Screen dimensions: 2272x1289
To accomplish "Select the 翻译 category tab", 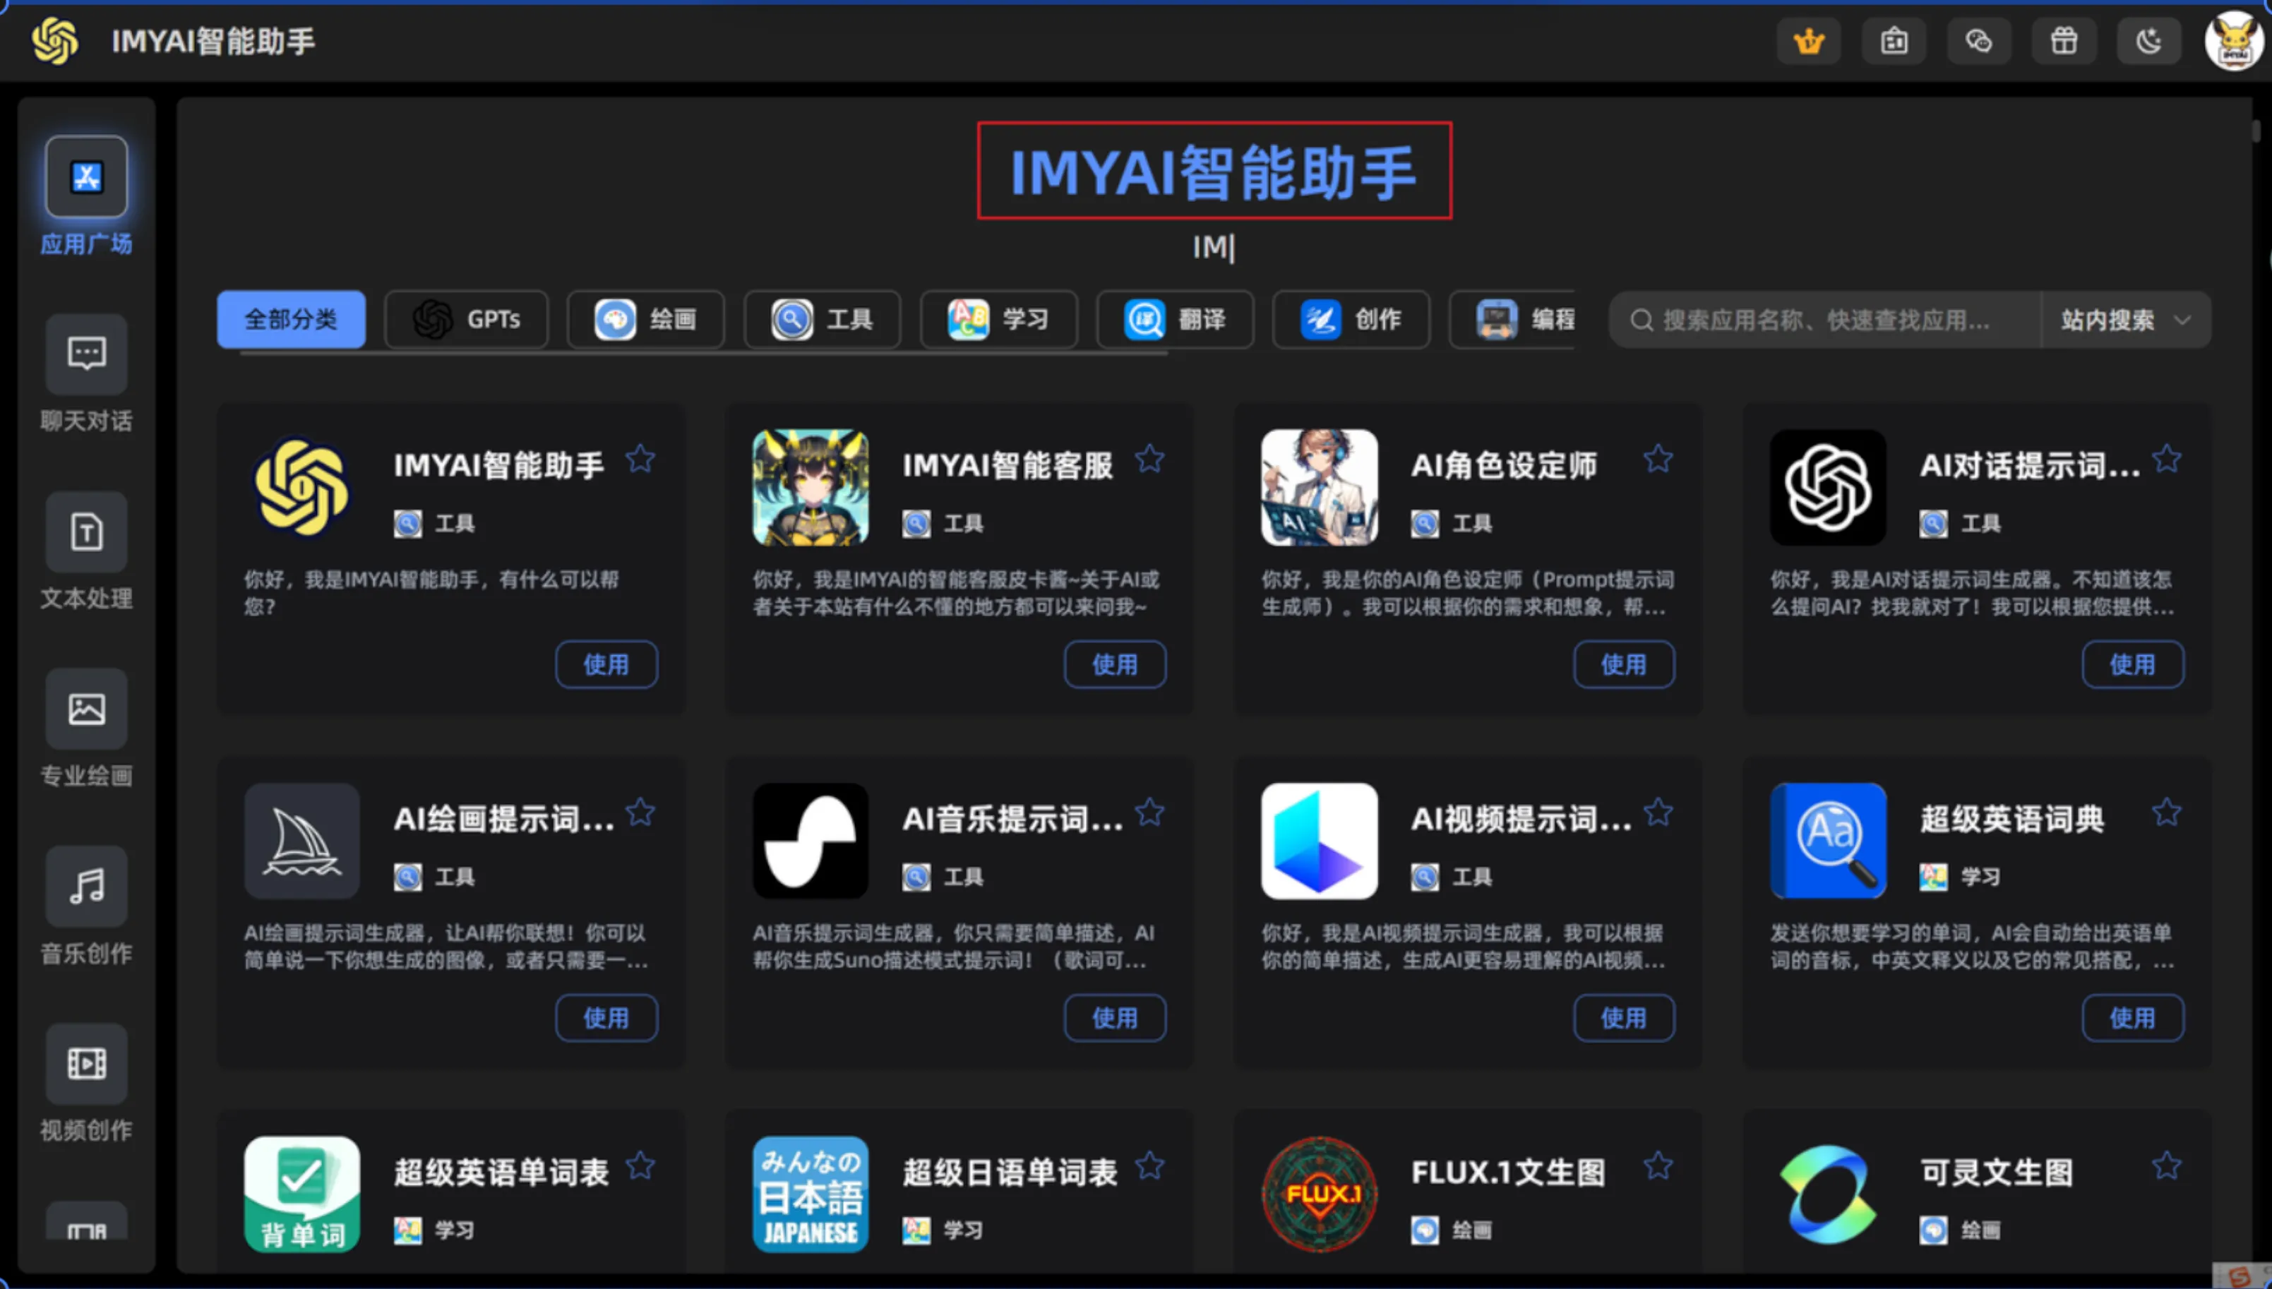I will coord(1175,318).
